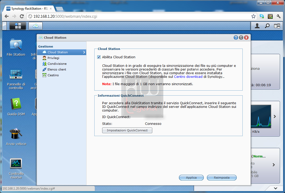285x193 pixels.
Task: Expand the storage widget arrow
Action: (274, 165)
